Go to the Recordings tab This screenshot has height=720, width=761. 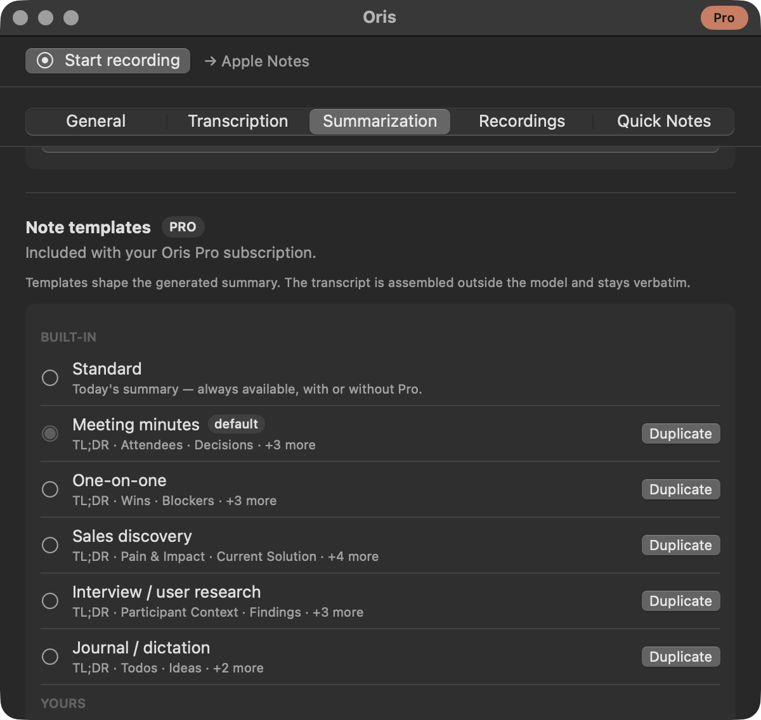point(522,121)
